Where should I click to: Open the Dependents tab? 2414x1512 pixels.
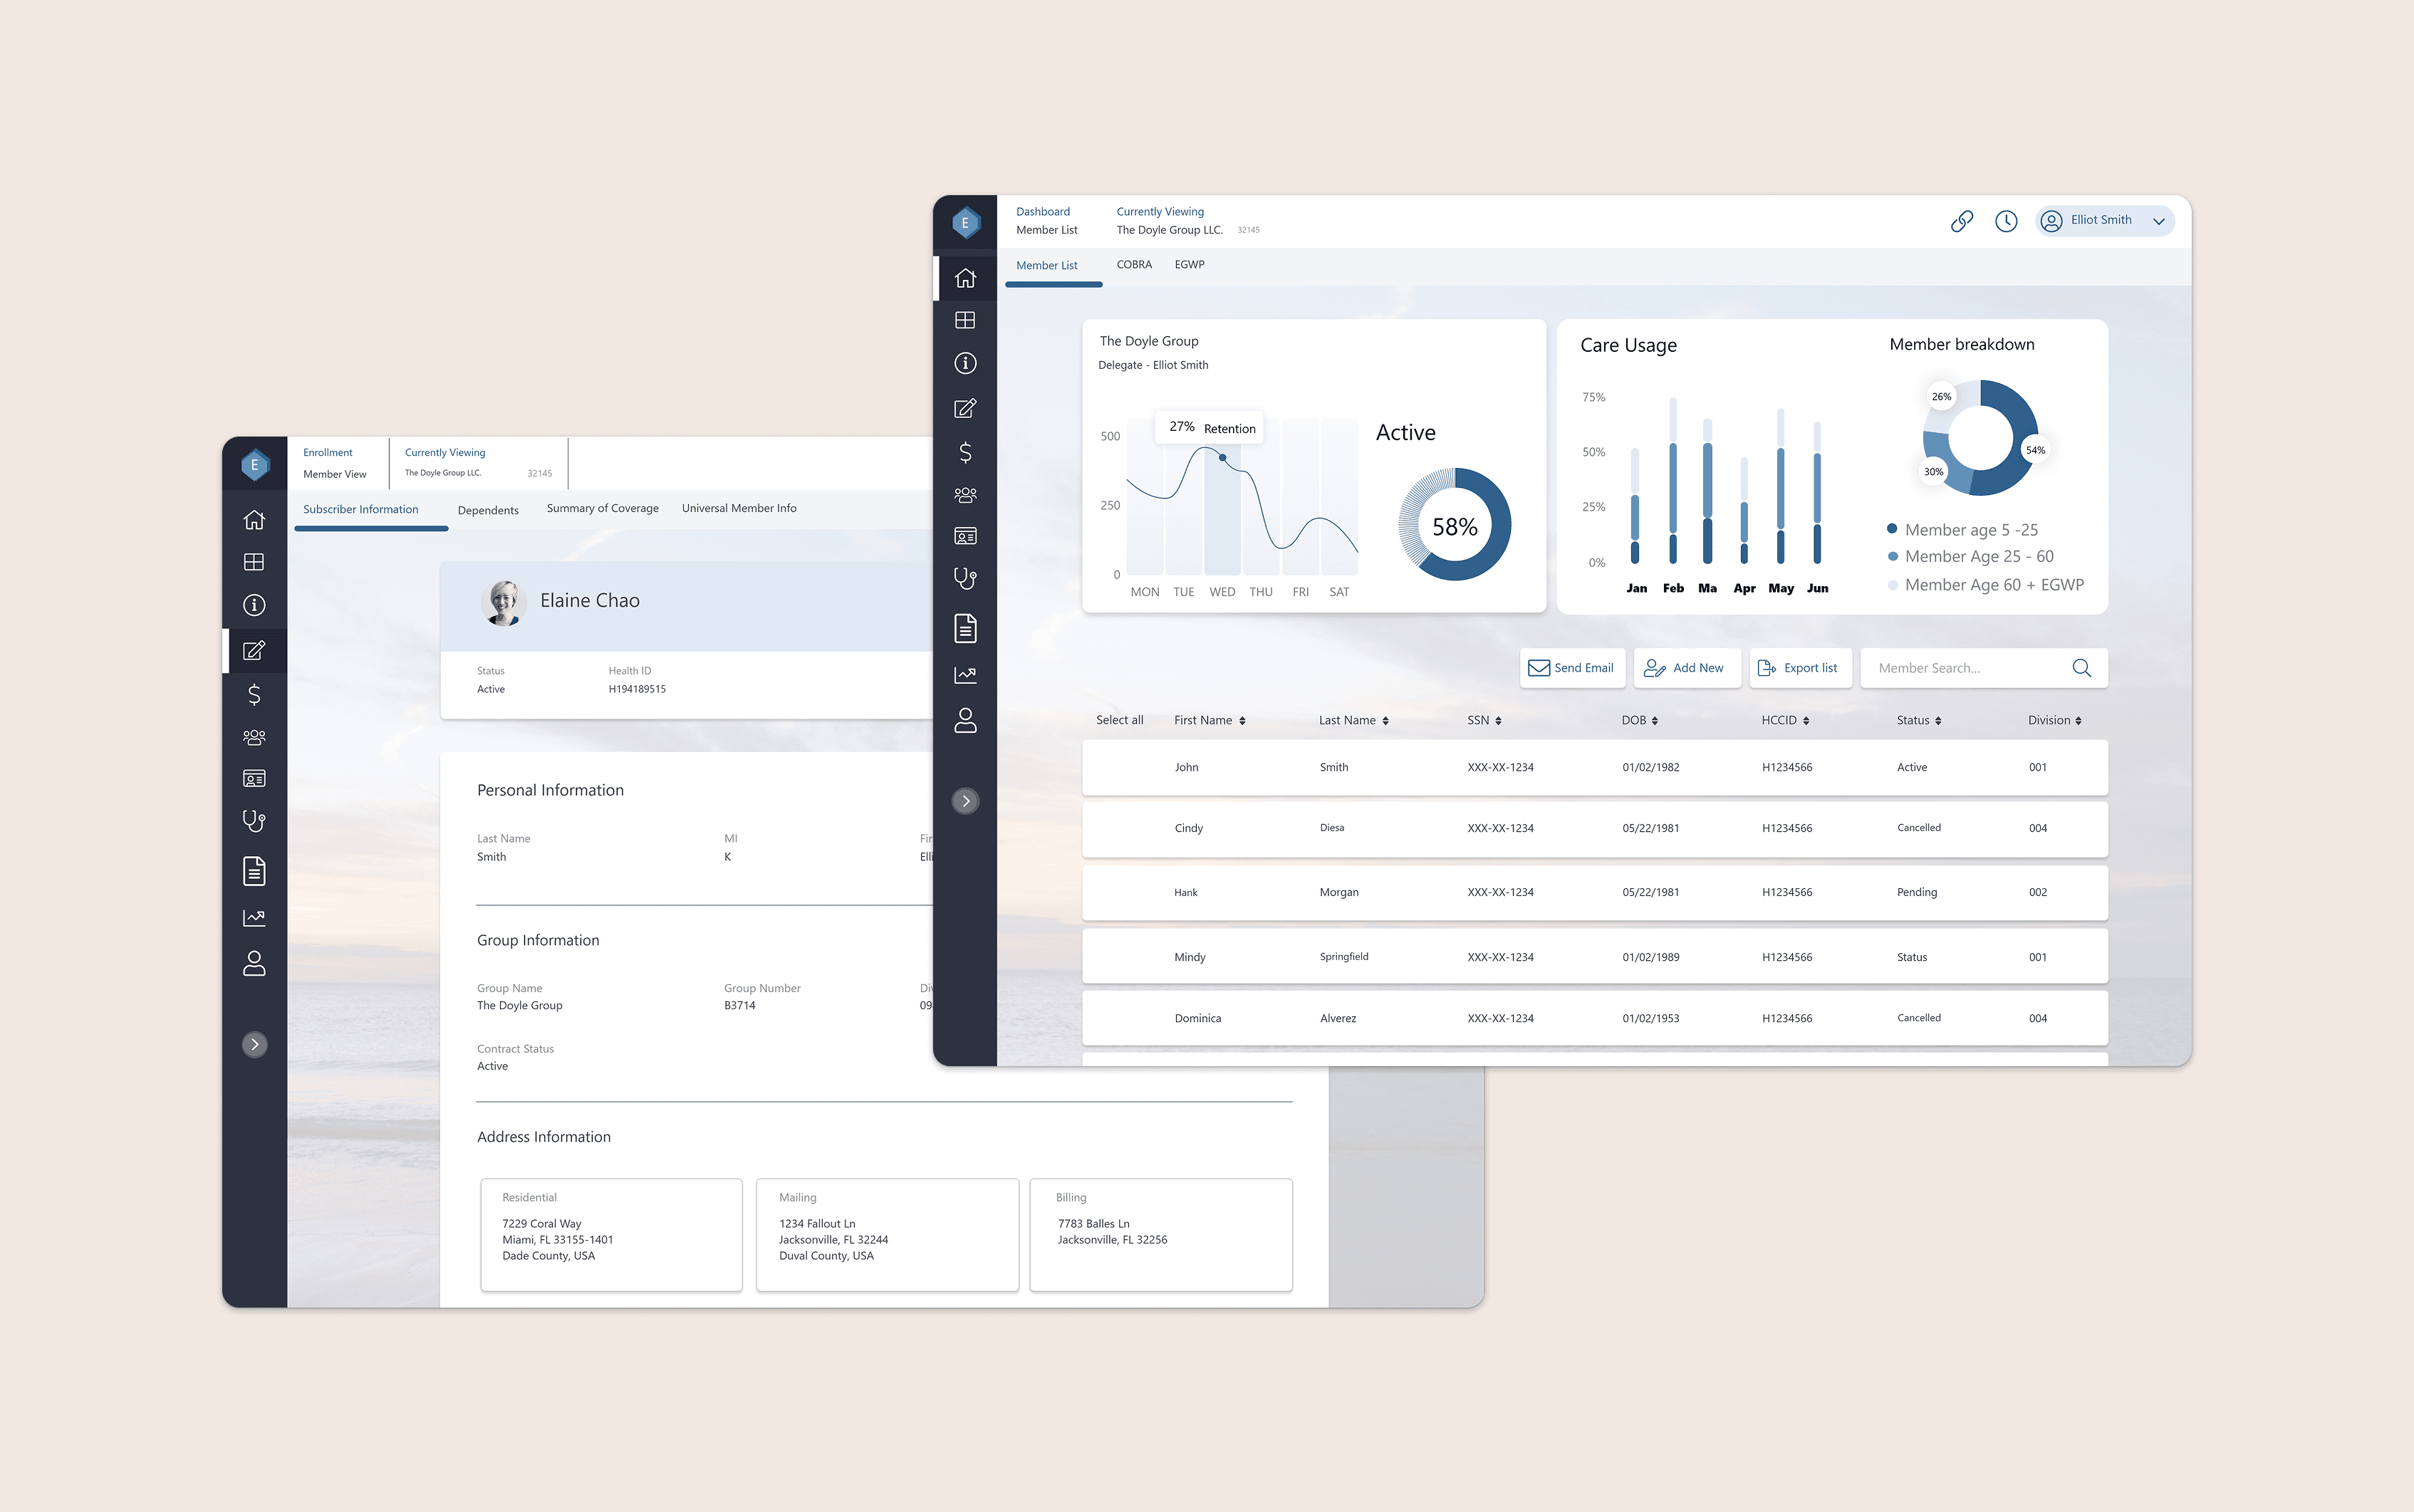(488, 510)
